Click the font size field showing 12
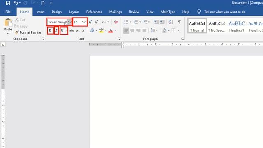This screenshot has width=263, height=148. 77,22
